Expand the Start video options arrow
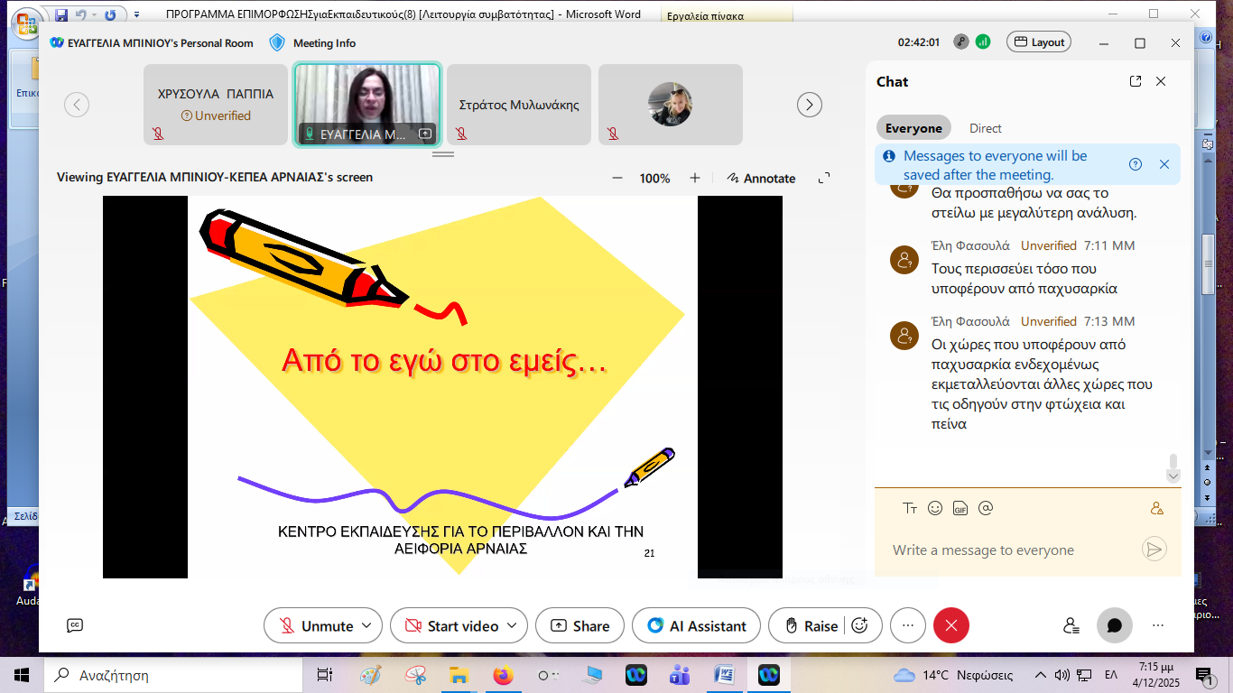The image size is (1233, 693). pyautogui.click(x=512, y=625)
